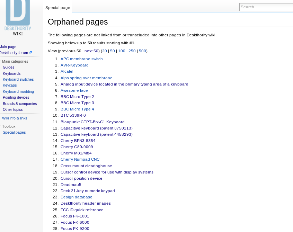This screenshot has width=293, height=232.
Task: Go to the Main page link
Action: 8,47
